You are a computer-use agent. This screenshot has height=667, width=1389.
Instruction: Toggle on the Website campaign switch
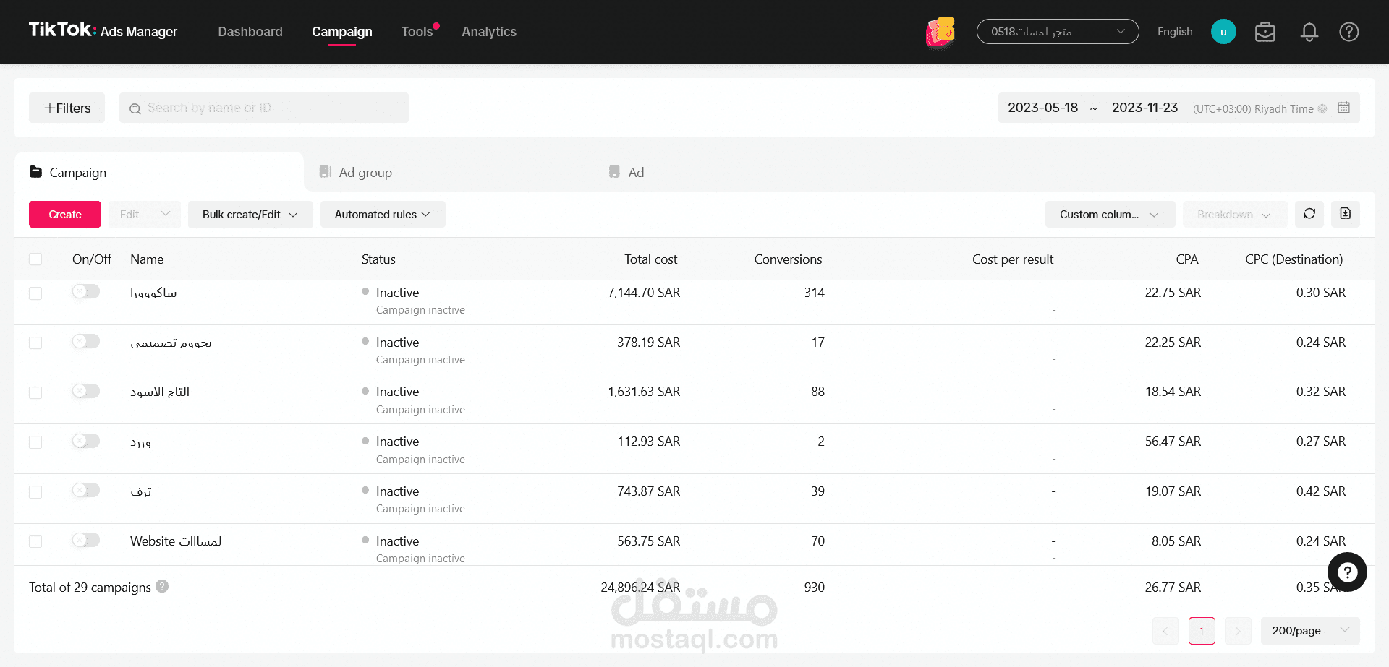click(x=86, y=540)
